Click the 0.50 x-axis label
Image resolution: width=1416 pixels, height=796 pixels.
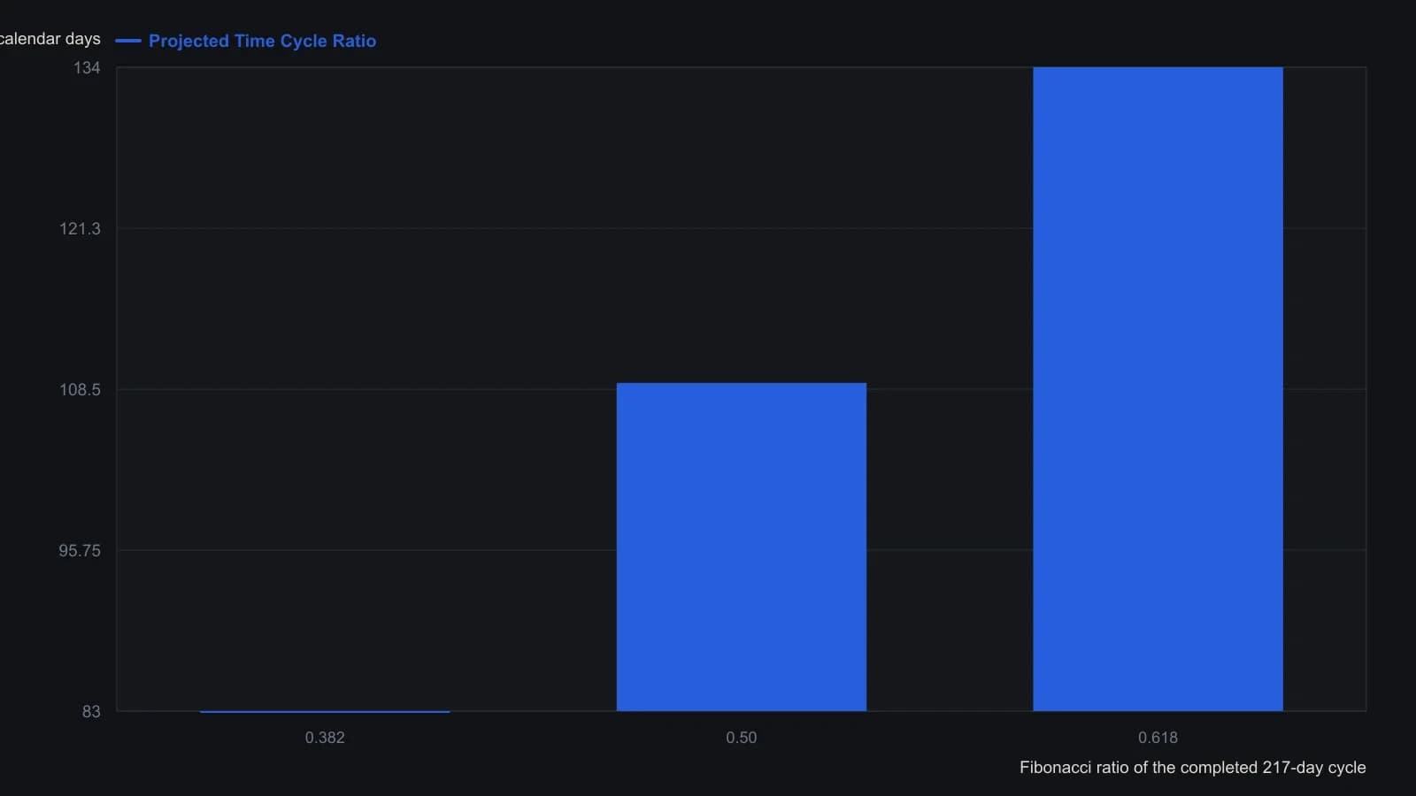tap(742, 738)
